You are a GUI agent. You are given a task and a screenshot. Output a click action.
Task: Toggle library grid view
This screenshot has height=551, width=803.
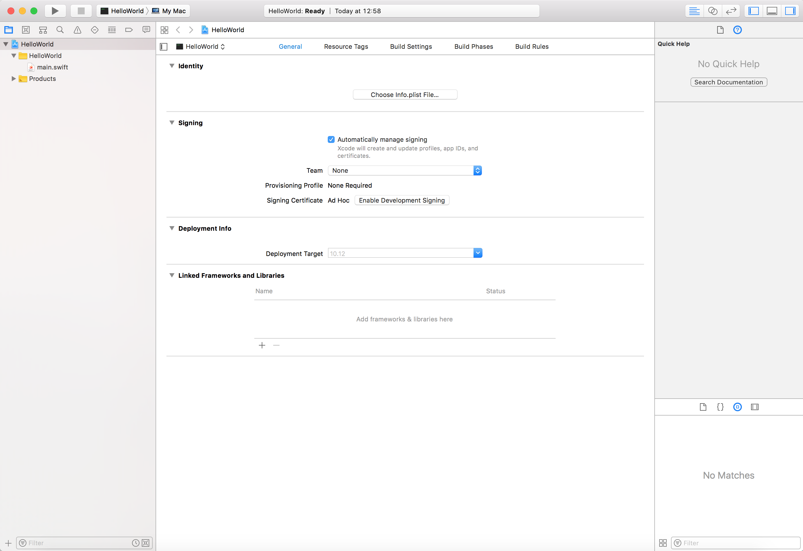(663, 543)
